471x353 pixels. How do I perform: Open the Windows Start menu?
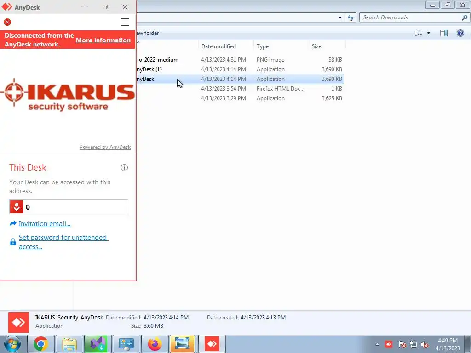pos(12,344)
